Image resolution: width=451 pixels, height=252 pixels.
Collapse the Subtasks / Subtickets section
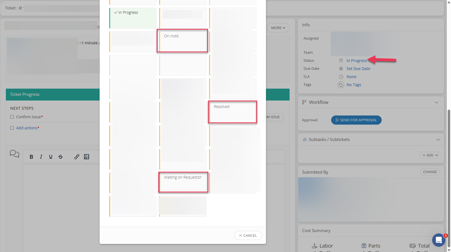[438, 140]
